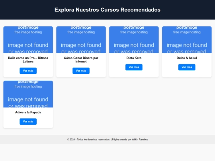Select the Dieta Keto course image
This screenshot has height=161, width=215.
point(134,40)
